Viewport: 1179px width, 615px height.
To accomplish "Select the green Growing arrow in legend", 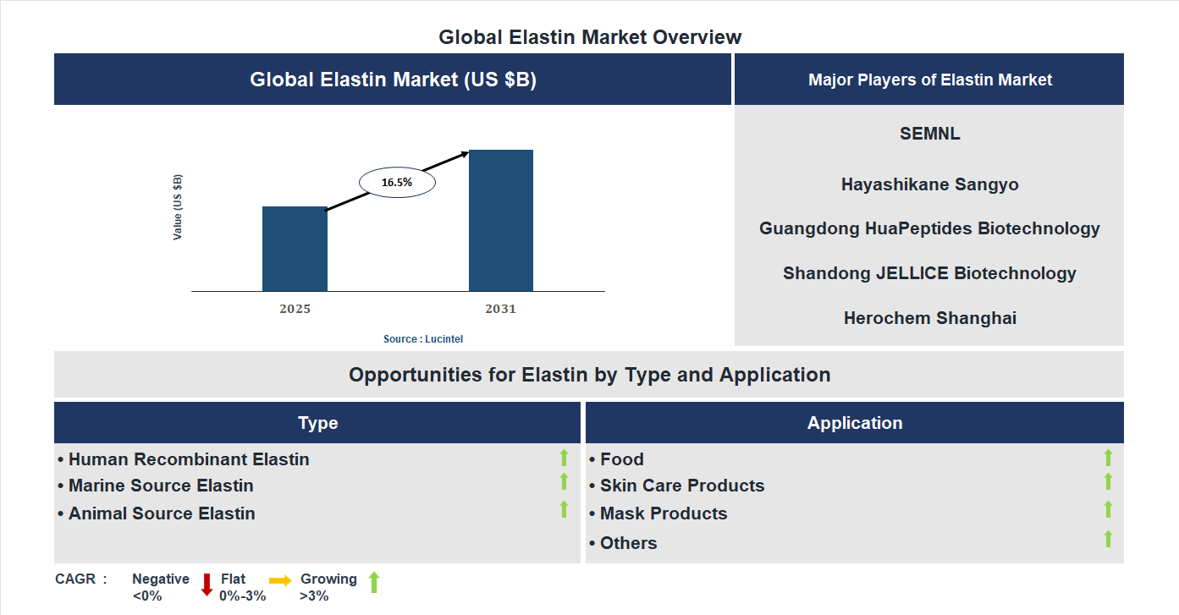I will pyautogui.click(x=372, y=584).
